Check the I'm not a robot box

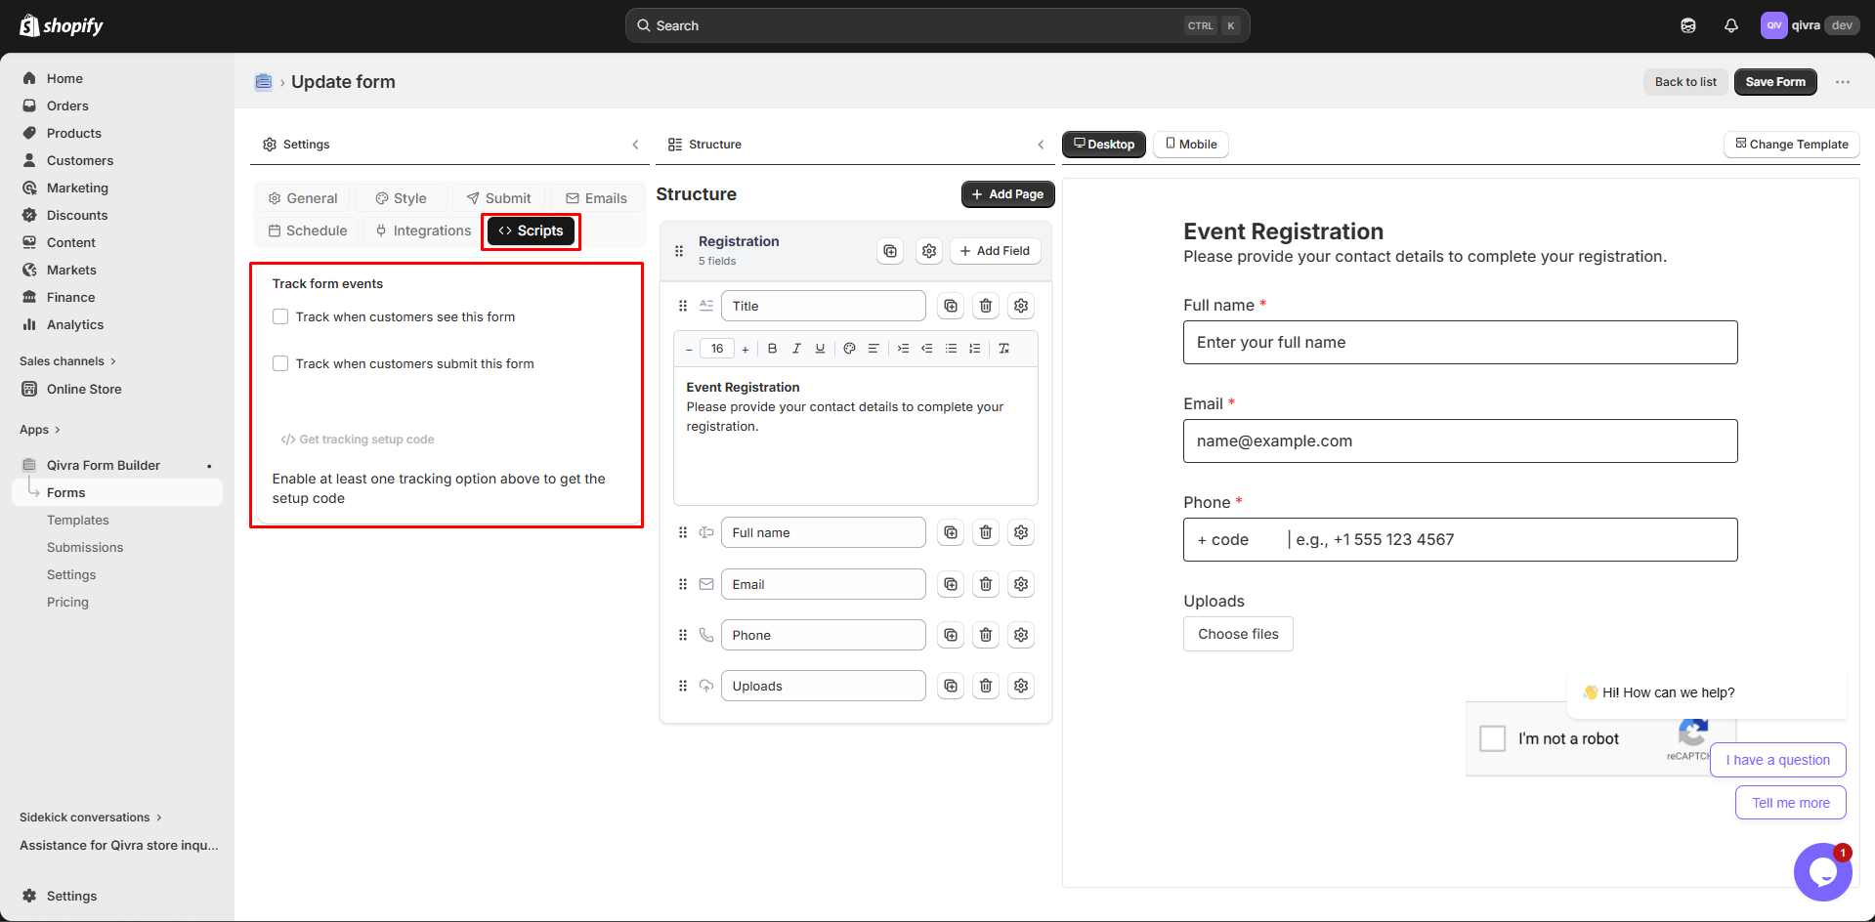(x=1493, y=738)
